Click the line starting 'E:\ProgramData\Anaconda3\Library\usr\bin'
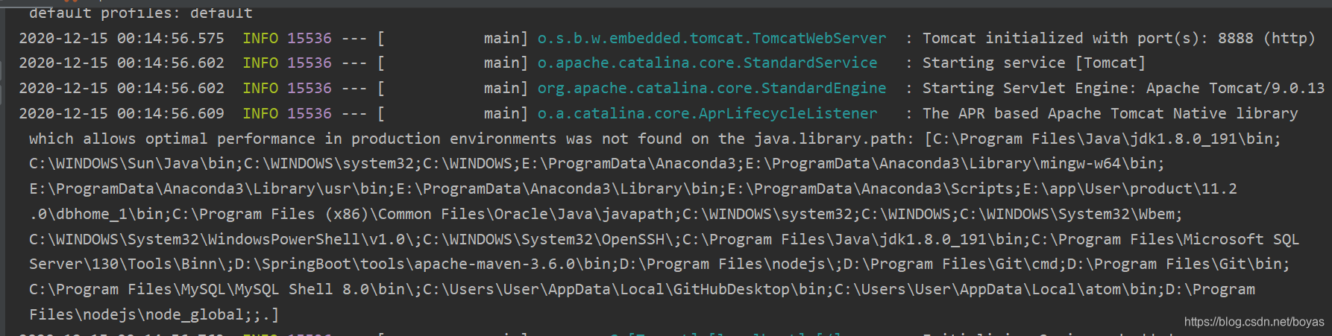Screen dimensions: 1332x336 pyautogui.click(x=632, y=189)
